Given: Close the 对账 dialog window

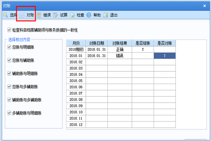Looking at the screenshot, I should point(205,6).
